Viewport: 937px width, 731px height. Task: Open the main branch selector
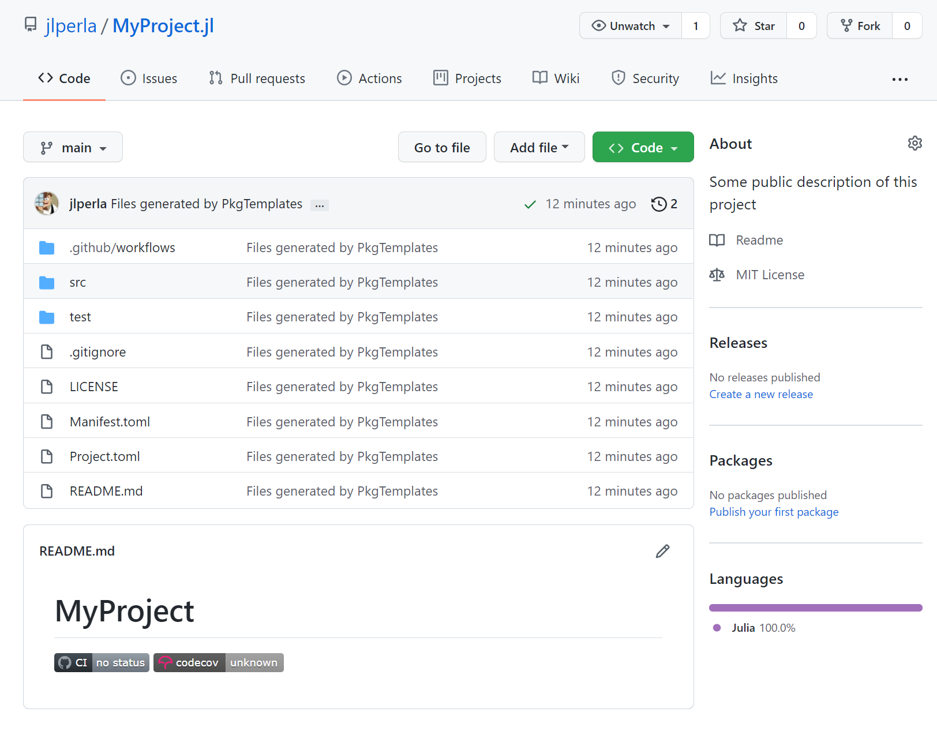click(x=73, y=148)
